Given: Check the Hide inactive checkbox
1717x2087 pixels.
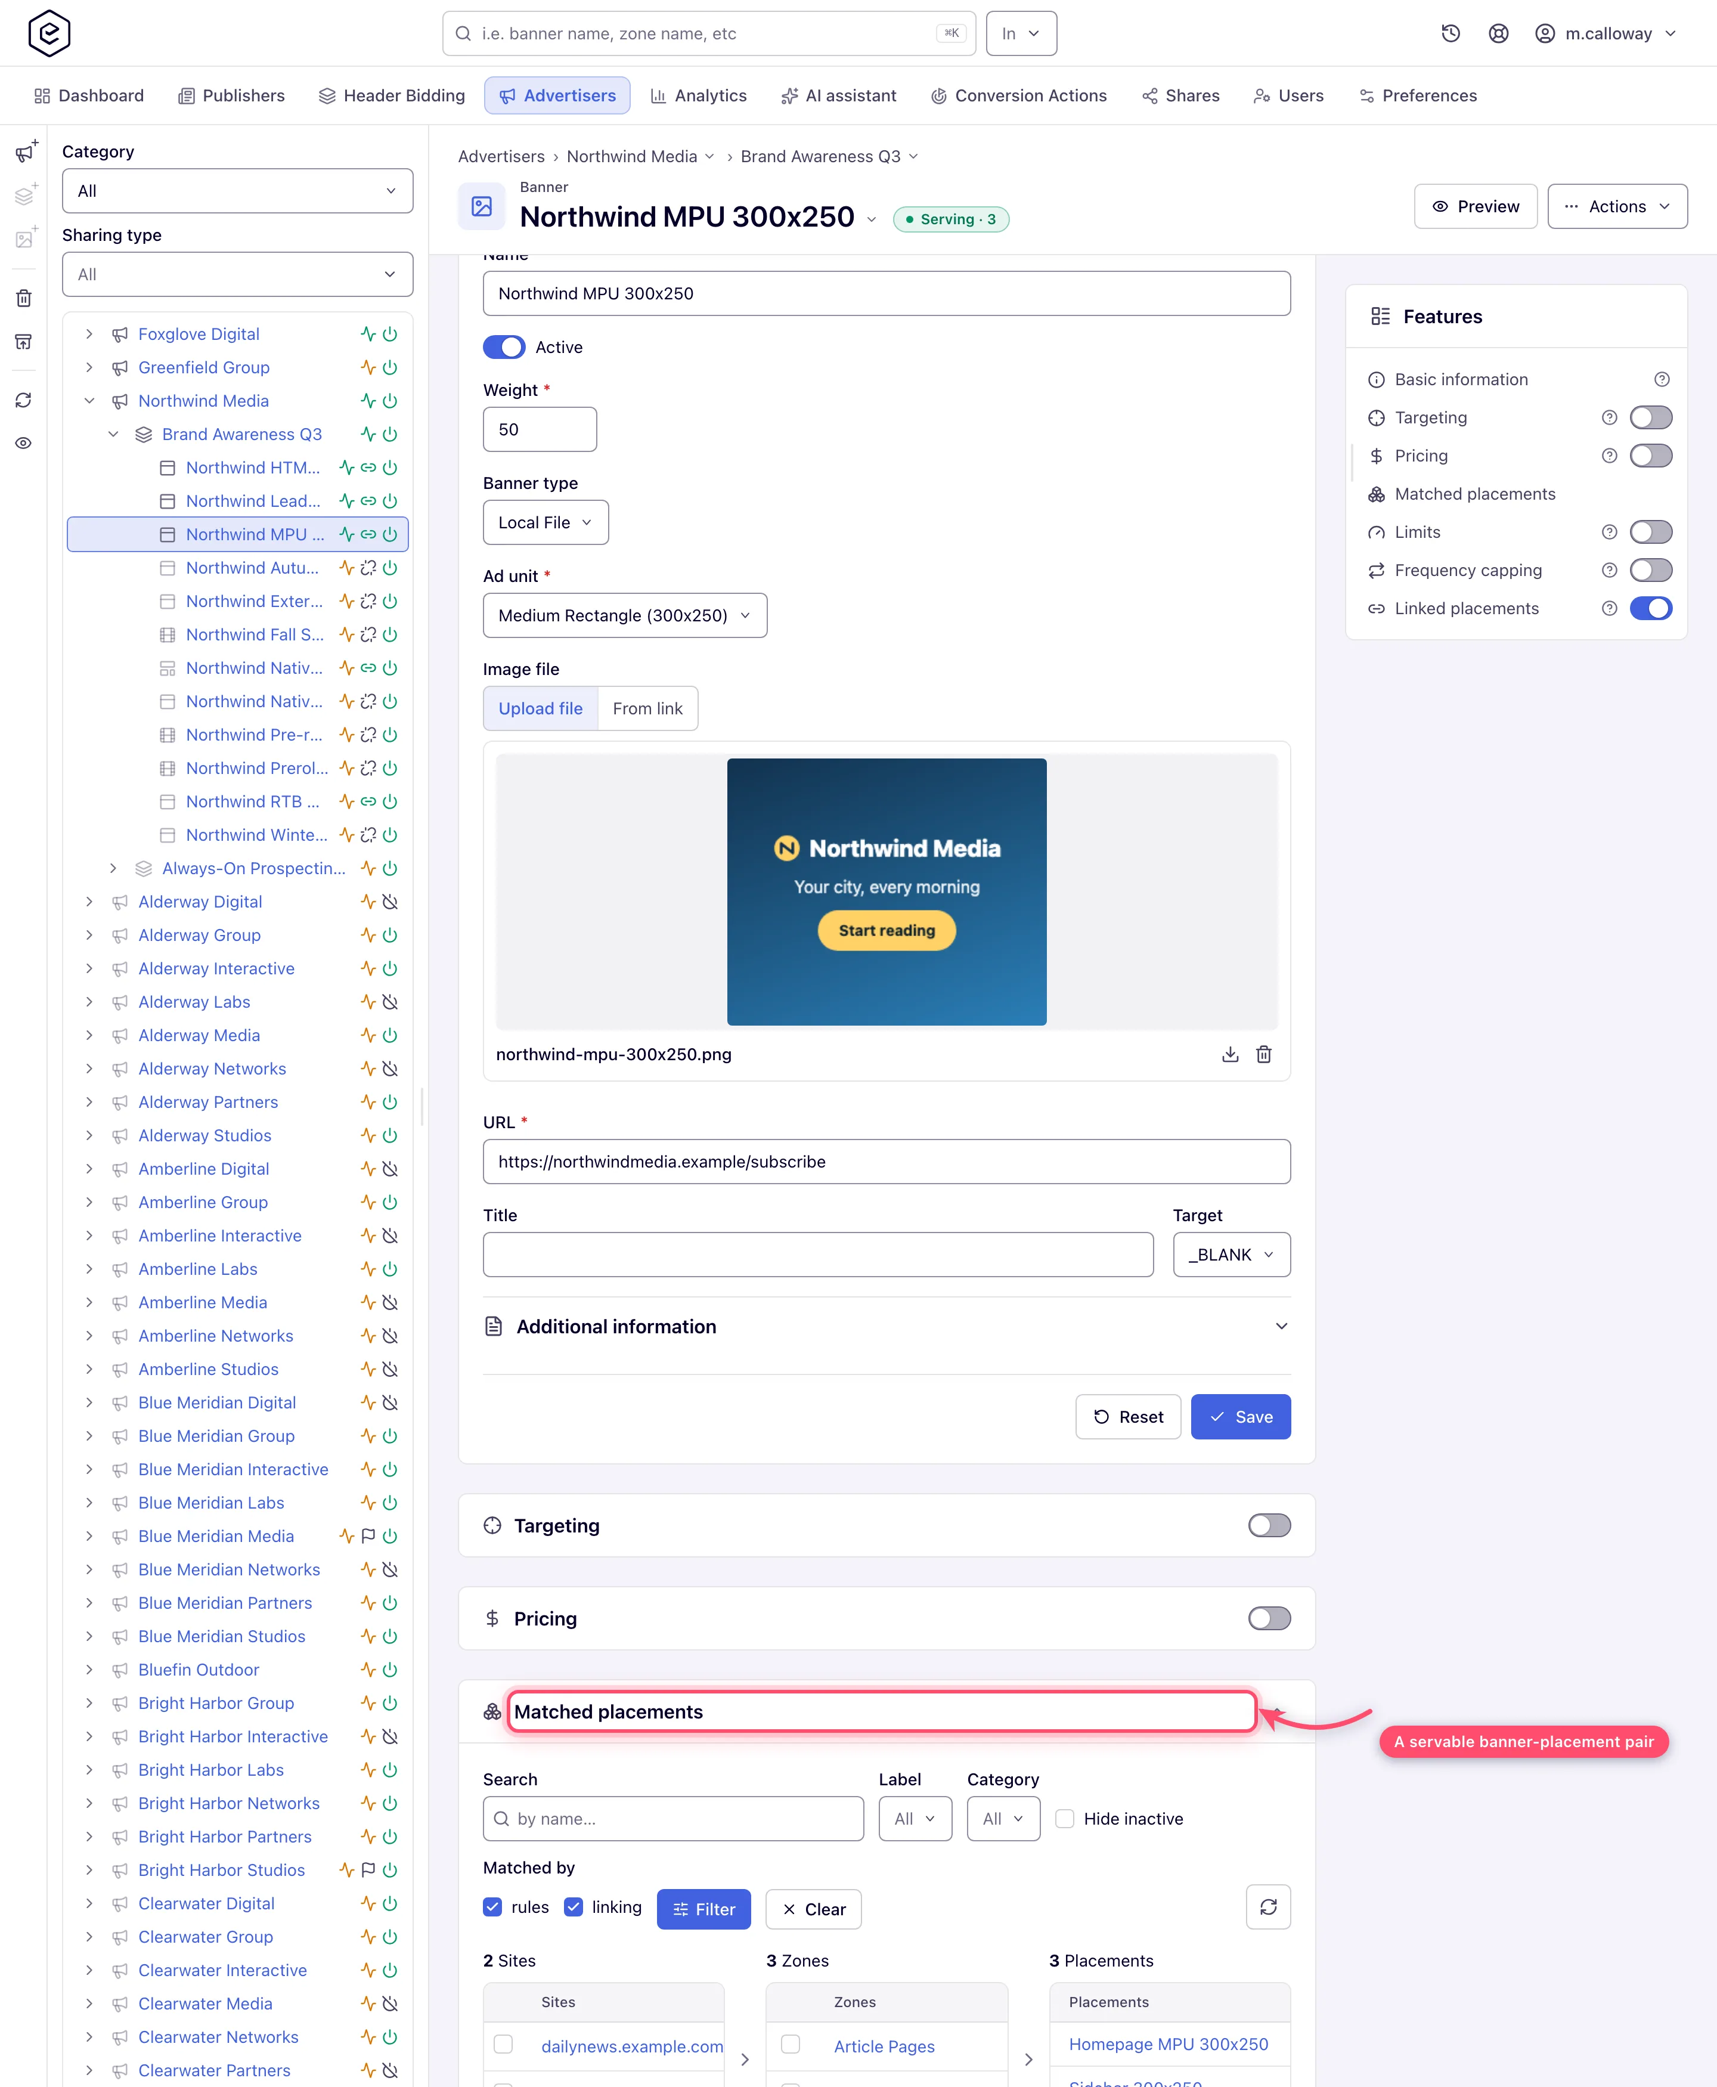Looking at the screenshot, I should point(1064,1818).
